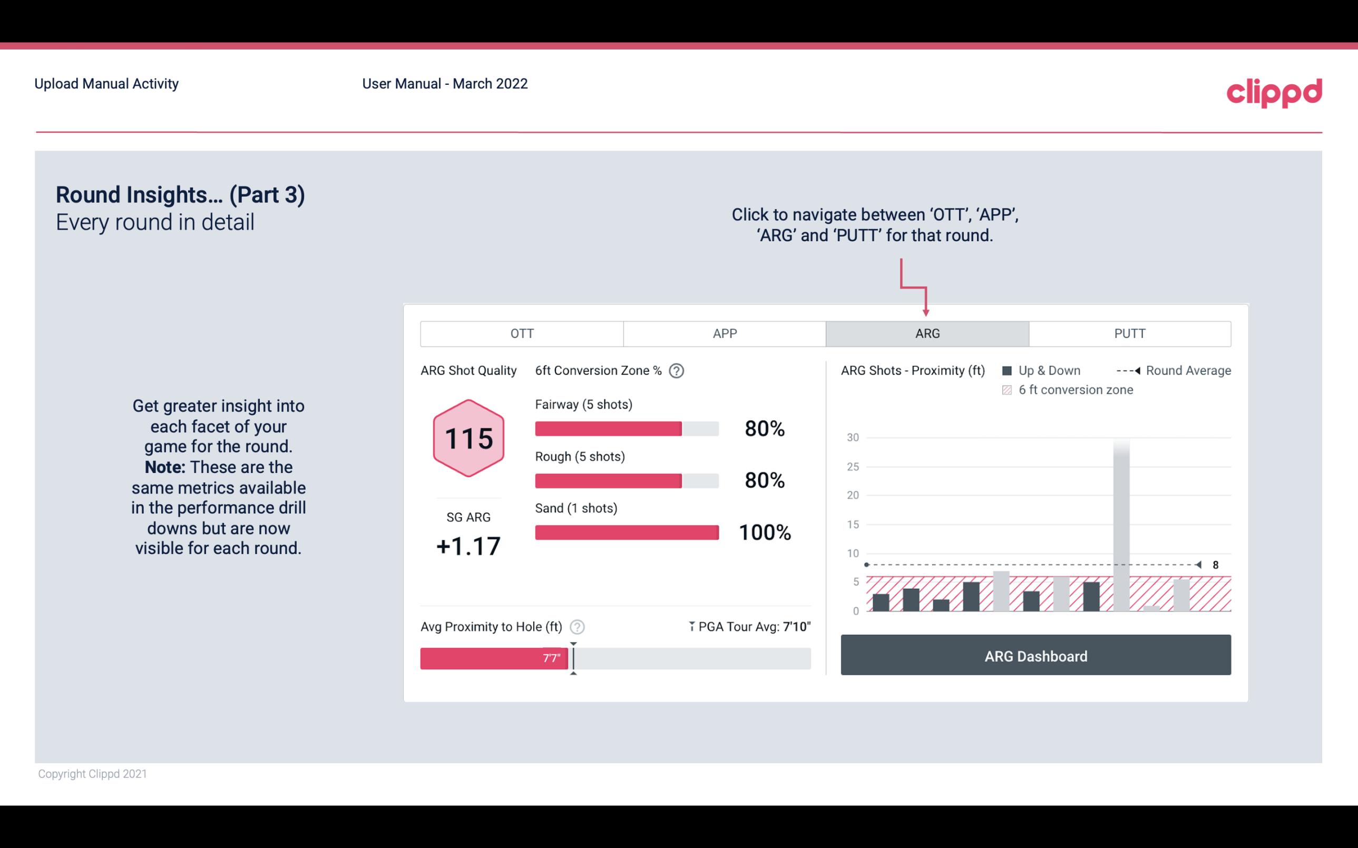Screen dimensions: 1358x848
Task: Select the OTT tab for round data
Action: coord(523,333)
